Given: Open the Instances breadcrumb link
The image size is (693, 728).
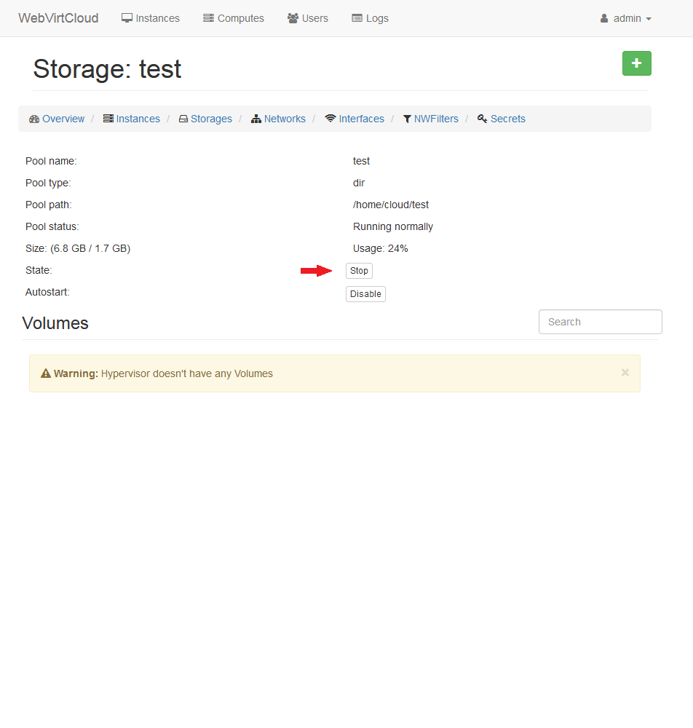Looking at the screenshot, I should point(138,119).
